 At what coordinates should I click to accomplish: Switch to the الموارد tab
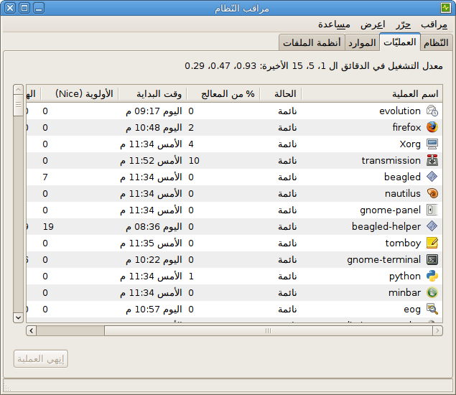tap(362, 42)
